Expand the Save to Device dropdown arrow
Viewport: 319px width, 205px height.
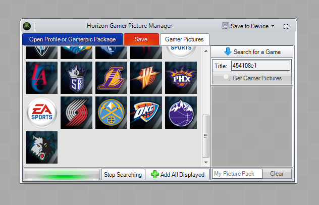click(x=273, y=26)
